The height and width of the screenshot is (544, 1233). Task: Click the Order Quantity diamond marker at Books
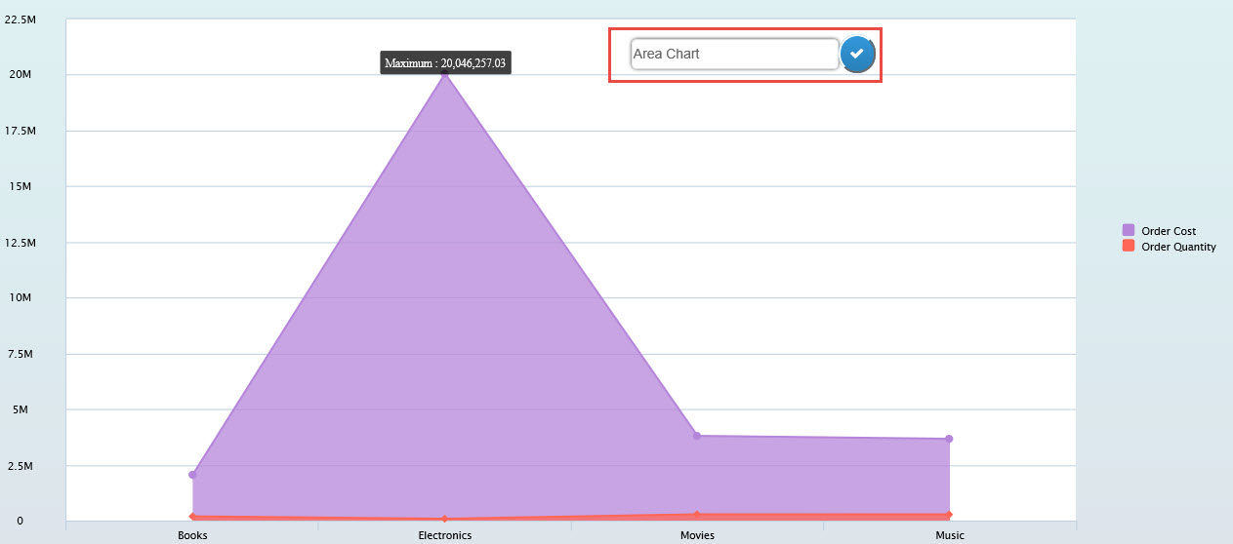(x=192, y=517)
